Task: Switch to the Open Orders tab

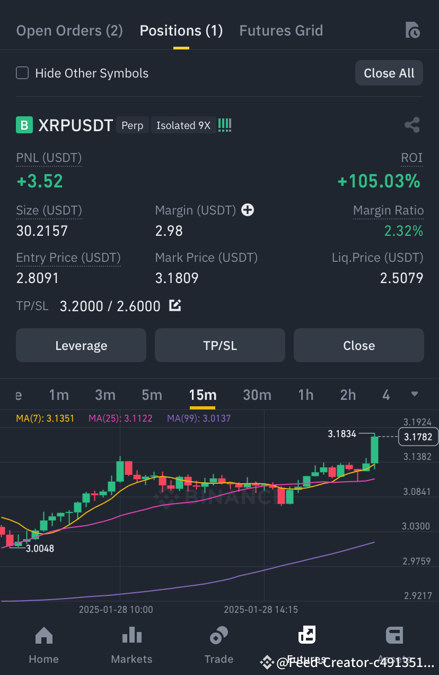Action: (69, 30)
